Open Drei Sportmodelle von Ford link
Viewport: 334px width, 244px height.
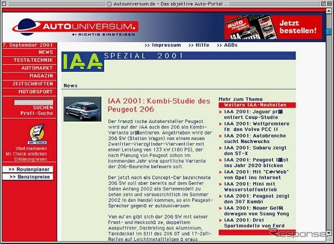coord(254,223)
